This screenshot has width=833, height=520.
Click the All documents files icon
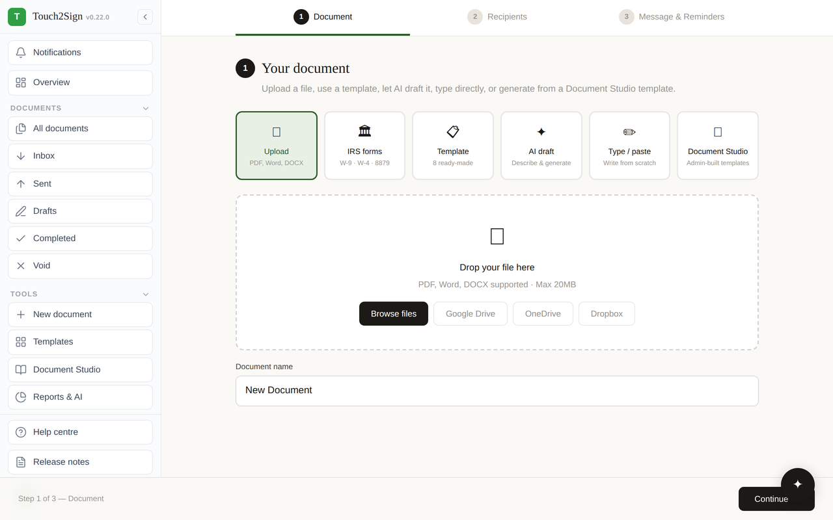click(21, 129)
